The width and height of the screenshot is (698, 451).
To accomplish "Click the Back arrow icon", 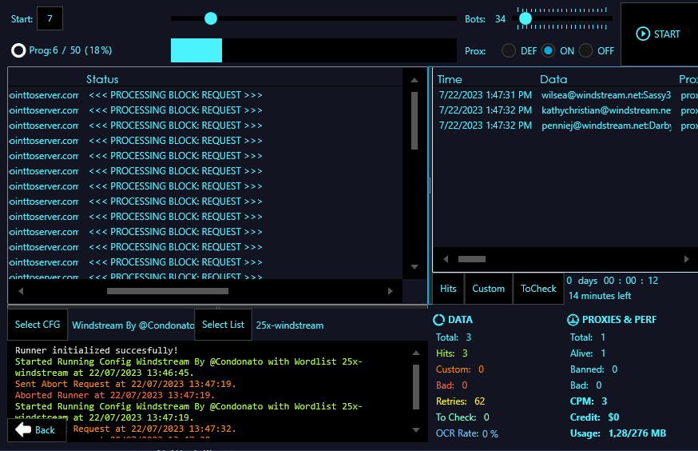I will (23, 429).
